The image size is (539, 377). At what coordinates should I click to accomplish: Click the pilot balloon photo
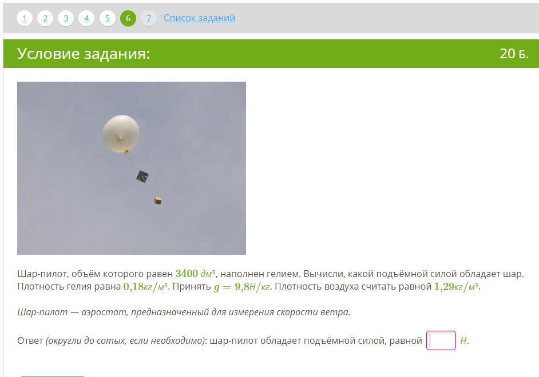[132, 168]
